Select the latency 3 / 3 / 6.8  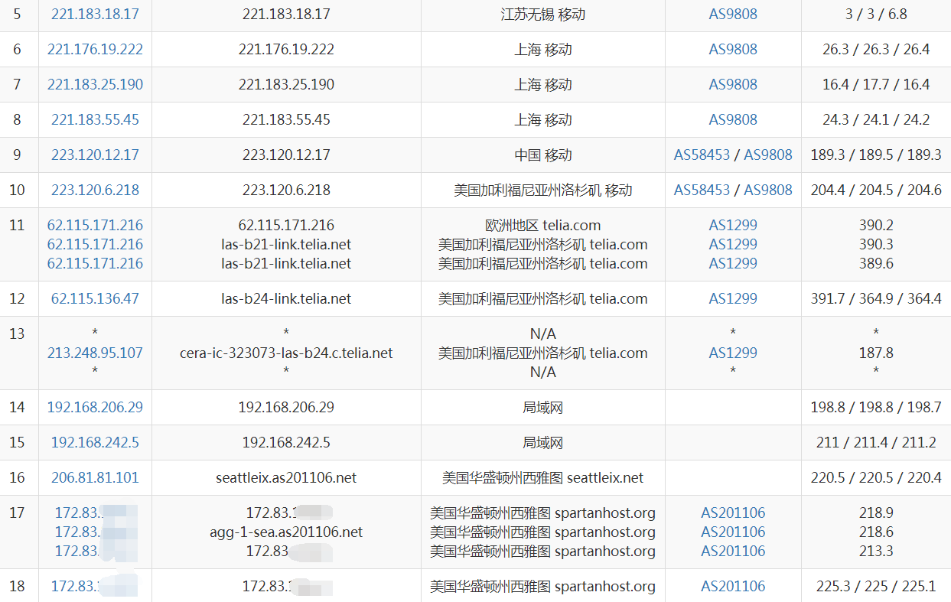(x=876, y=15)
